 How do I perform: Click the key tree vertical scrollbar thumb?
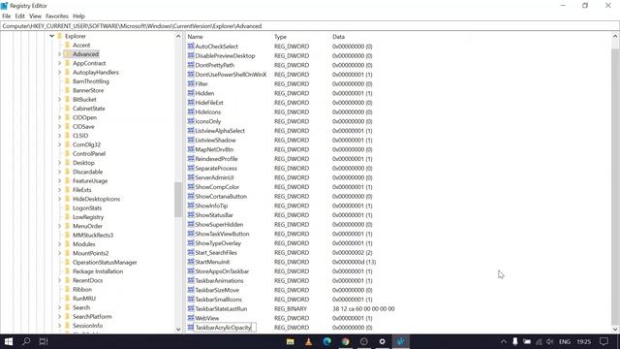(178, 200)
